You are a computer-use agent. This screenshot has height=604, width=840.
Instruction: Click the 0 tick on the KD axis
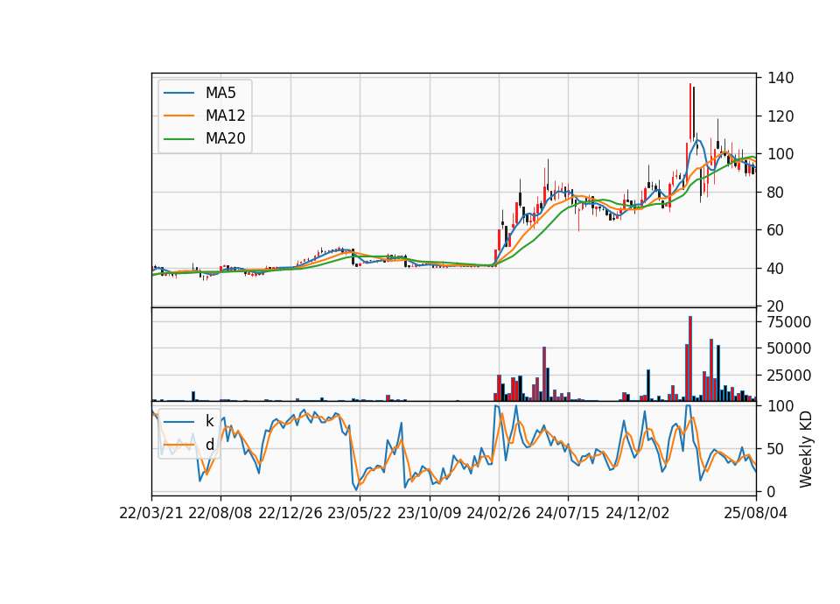[772, 491]
